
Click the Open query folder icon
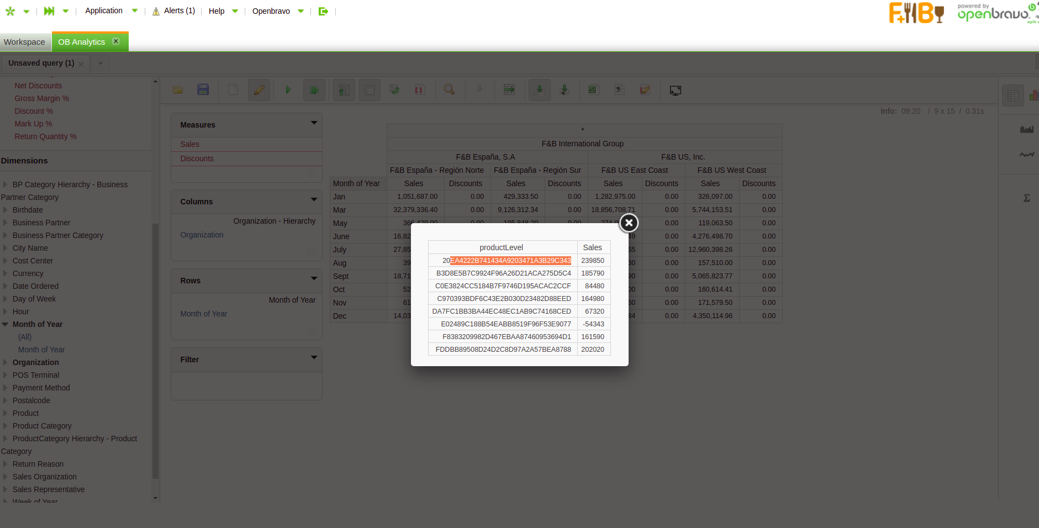(178, 90)
